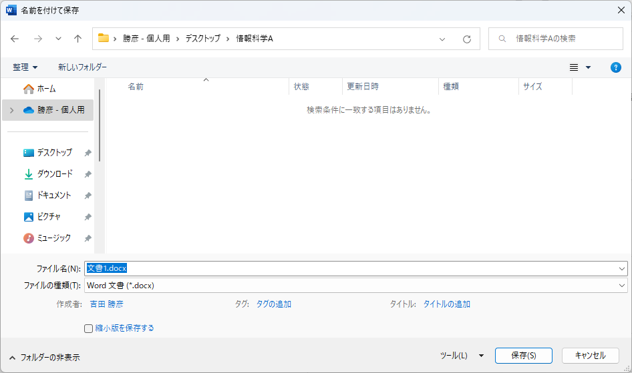This screenshot has height=373, width=632.
Task: Open the ツール(L) menu
Action: (454, 356)
